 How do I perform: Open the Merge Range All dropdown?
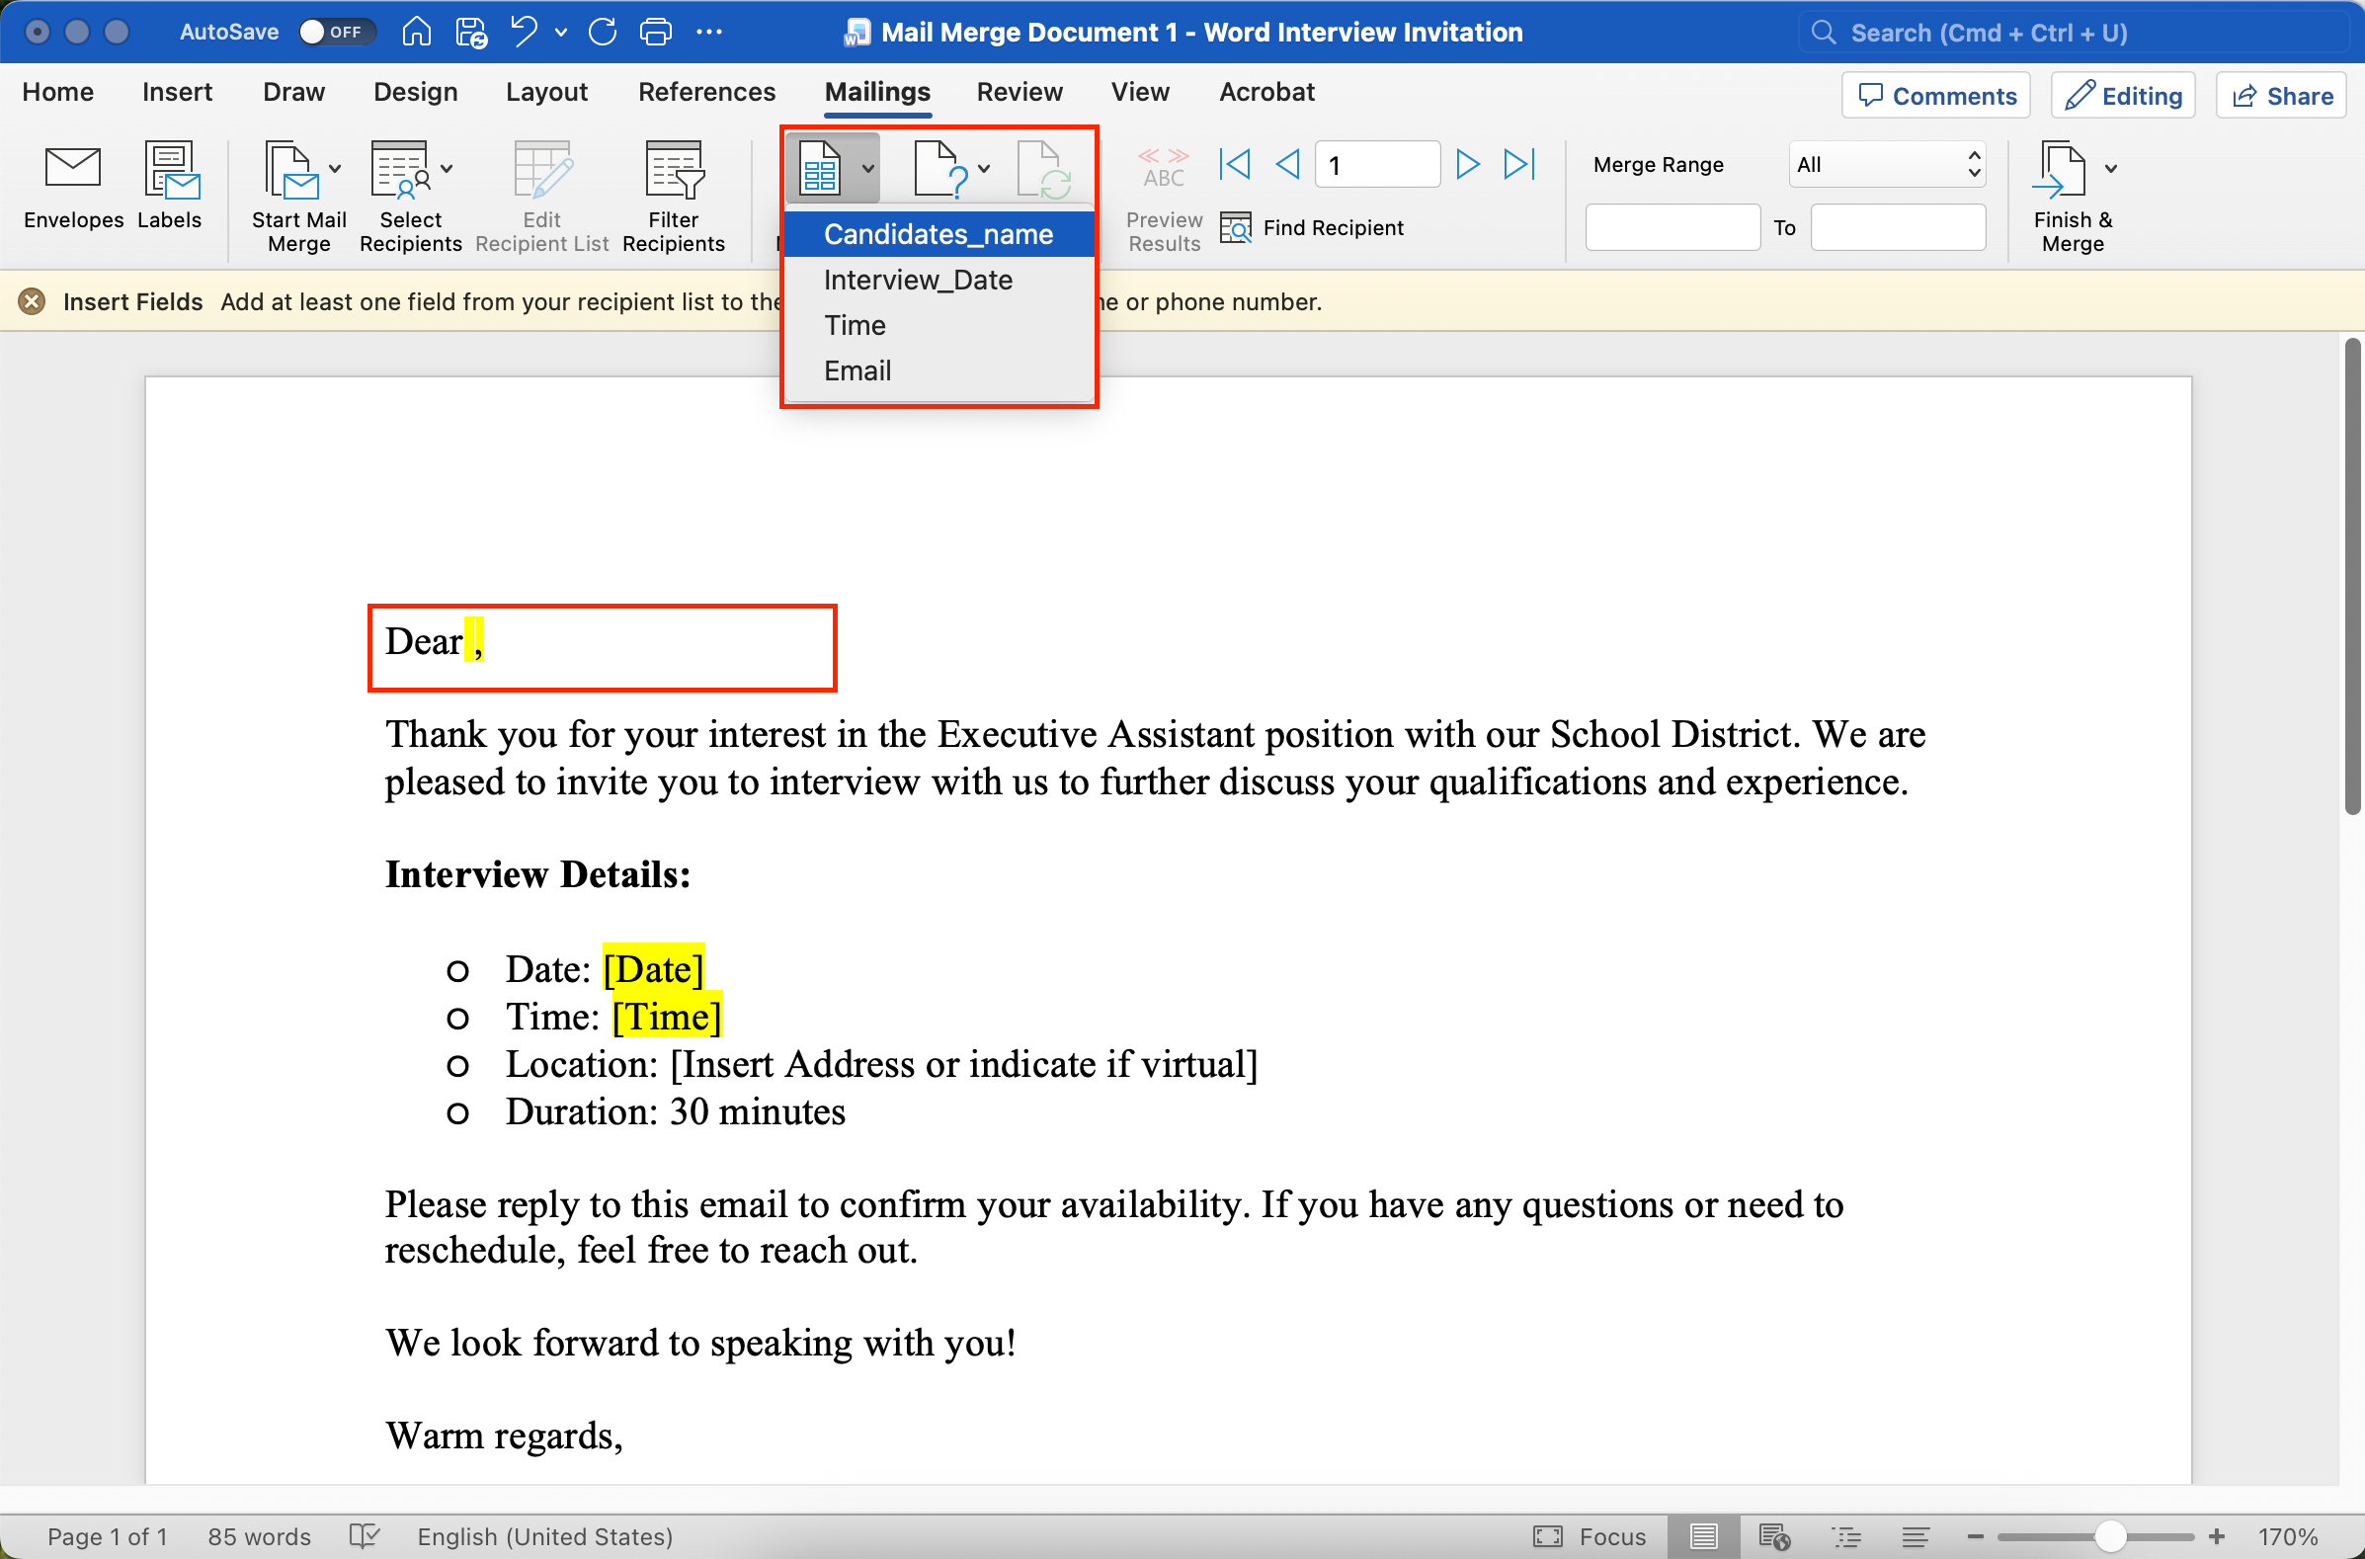point(1886,164)
